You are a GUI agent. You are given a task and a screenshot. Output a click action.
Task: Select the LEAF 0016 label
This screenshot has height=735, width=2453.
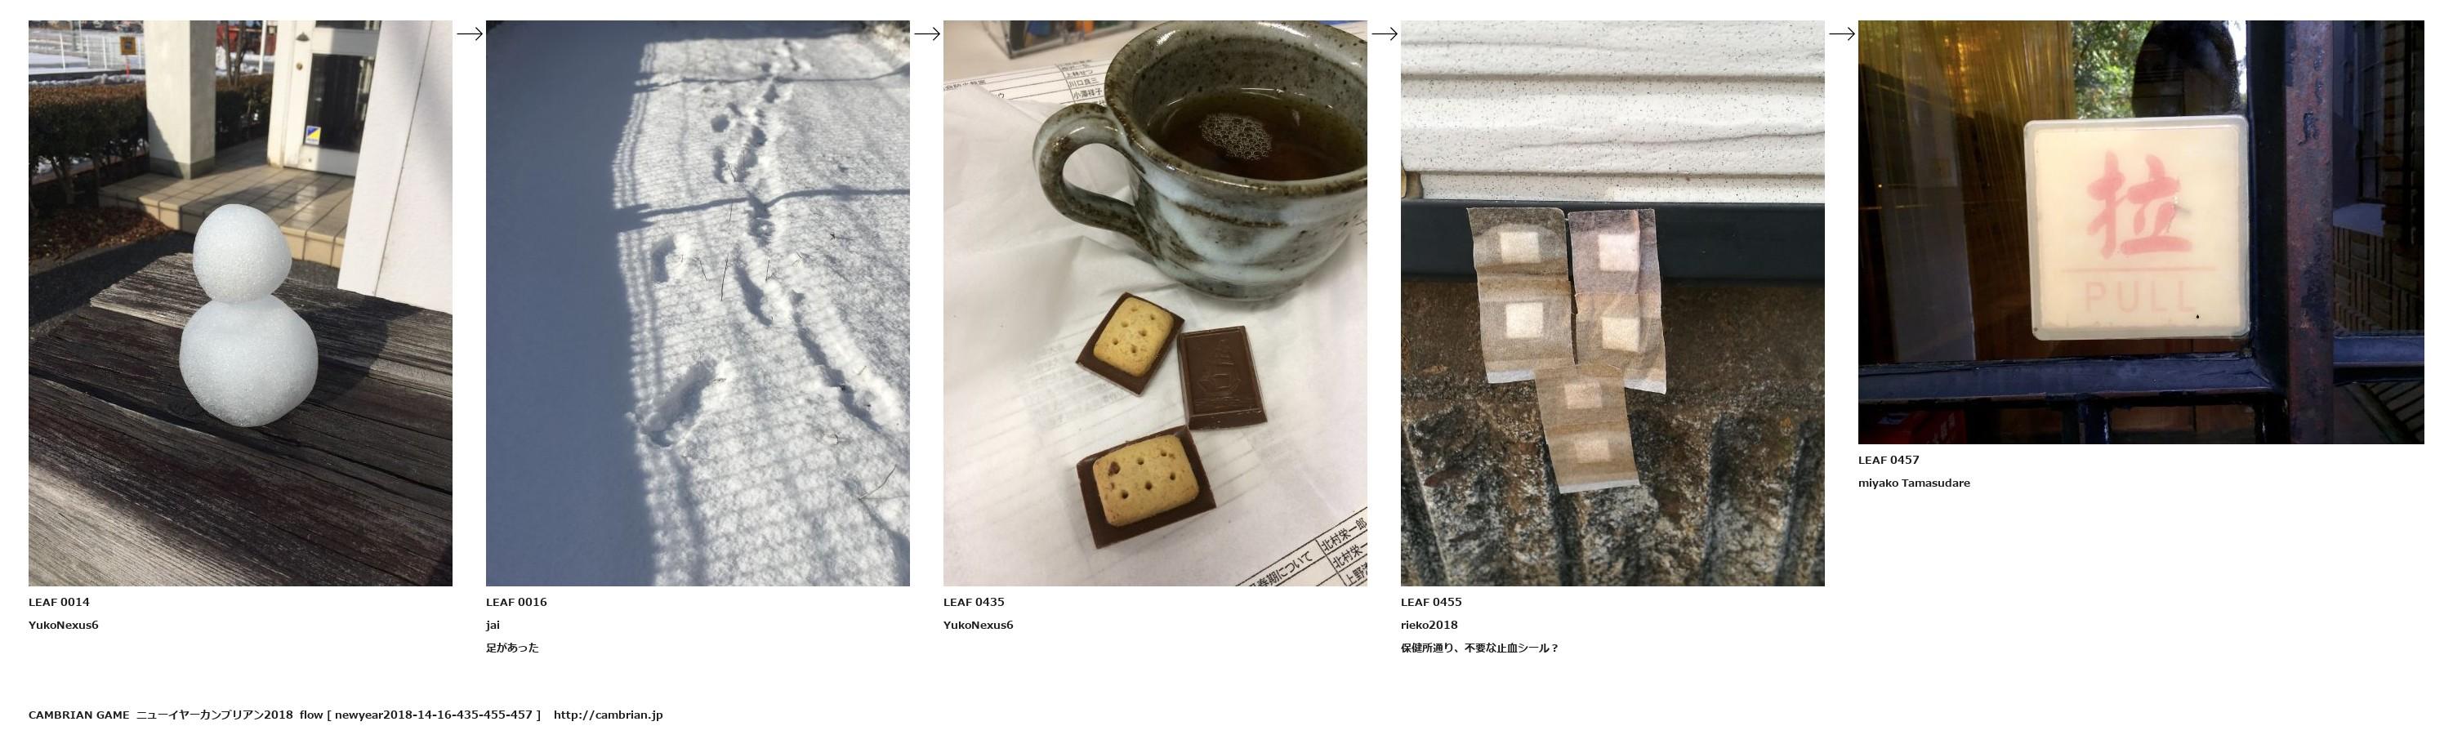516,602
